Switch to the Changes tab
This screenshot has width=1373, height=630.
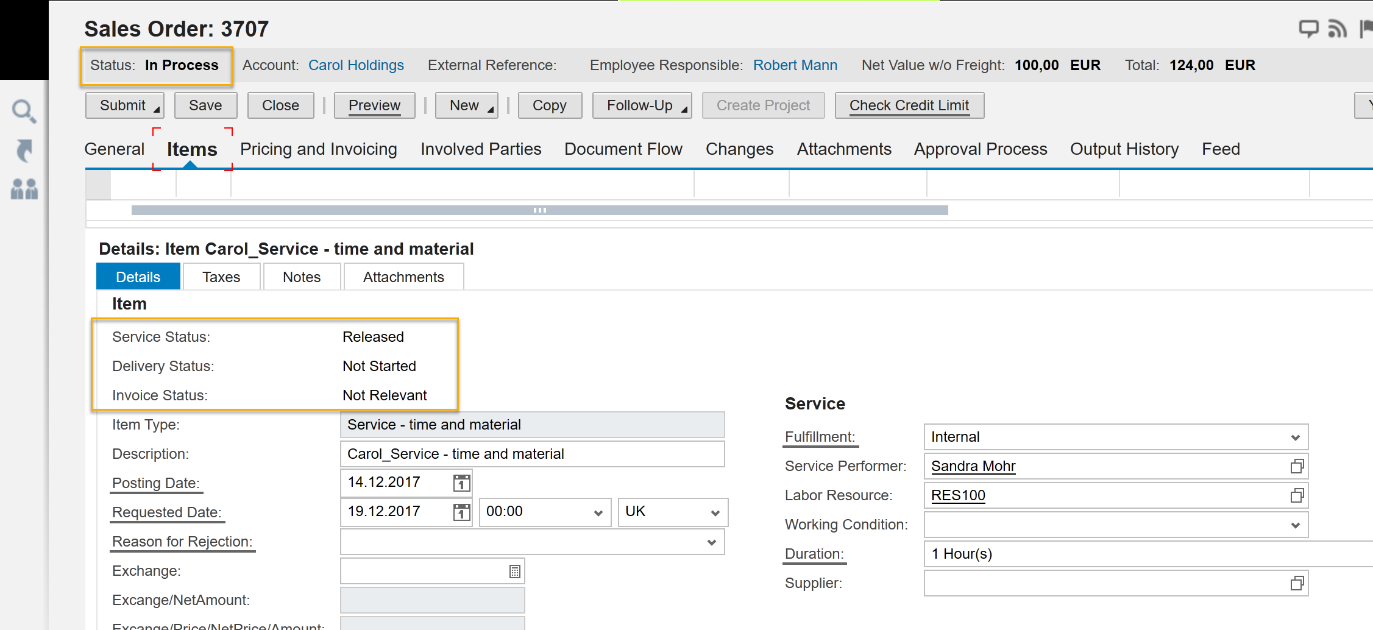(x=739, y=149)
